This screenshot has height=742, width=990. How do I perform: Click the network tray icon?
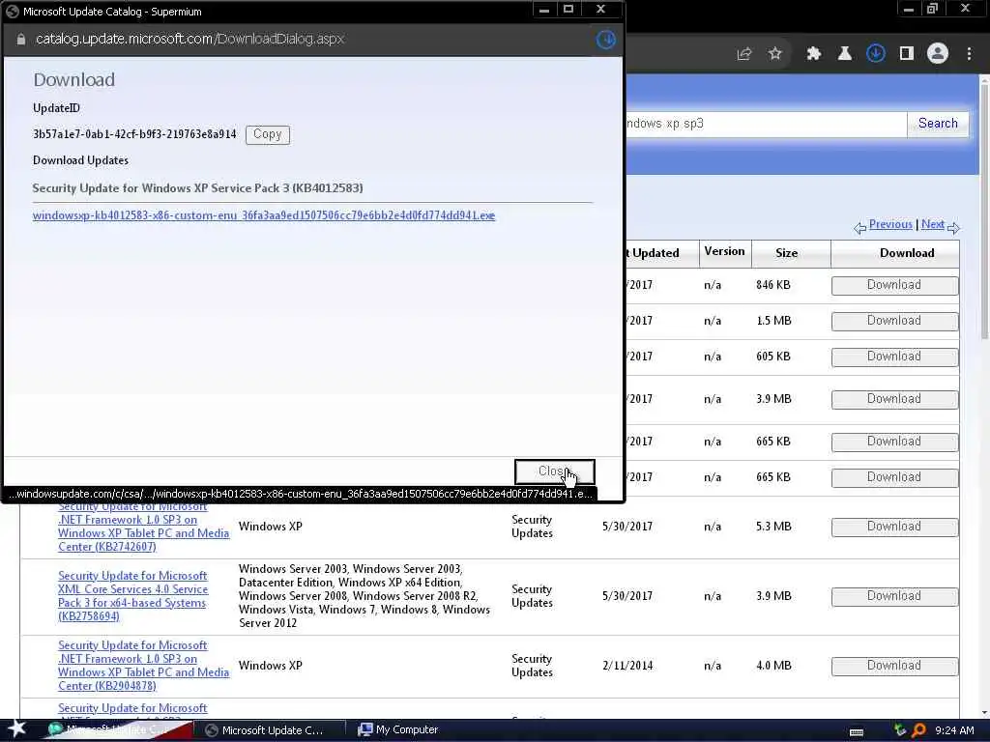click(900, 730)
